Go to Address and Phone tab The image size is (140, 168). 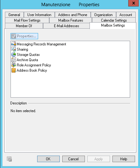click(x=72, y=15)
